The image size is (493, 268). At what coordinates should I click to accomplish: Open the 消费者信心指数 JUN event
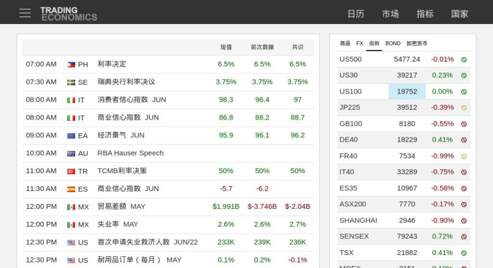point(132,100)
